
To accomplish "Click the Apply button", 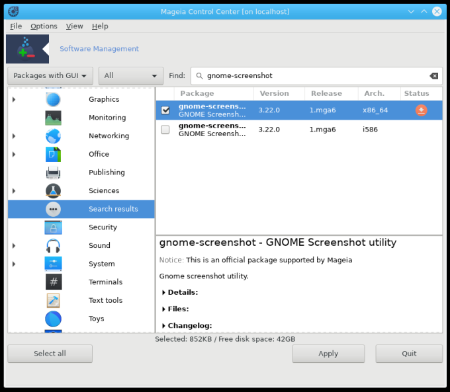I will 328,354.
